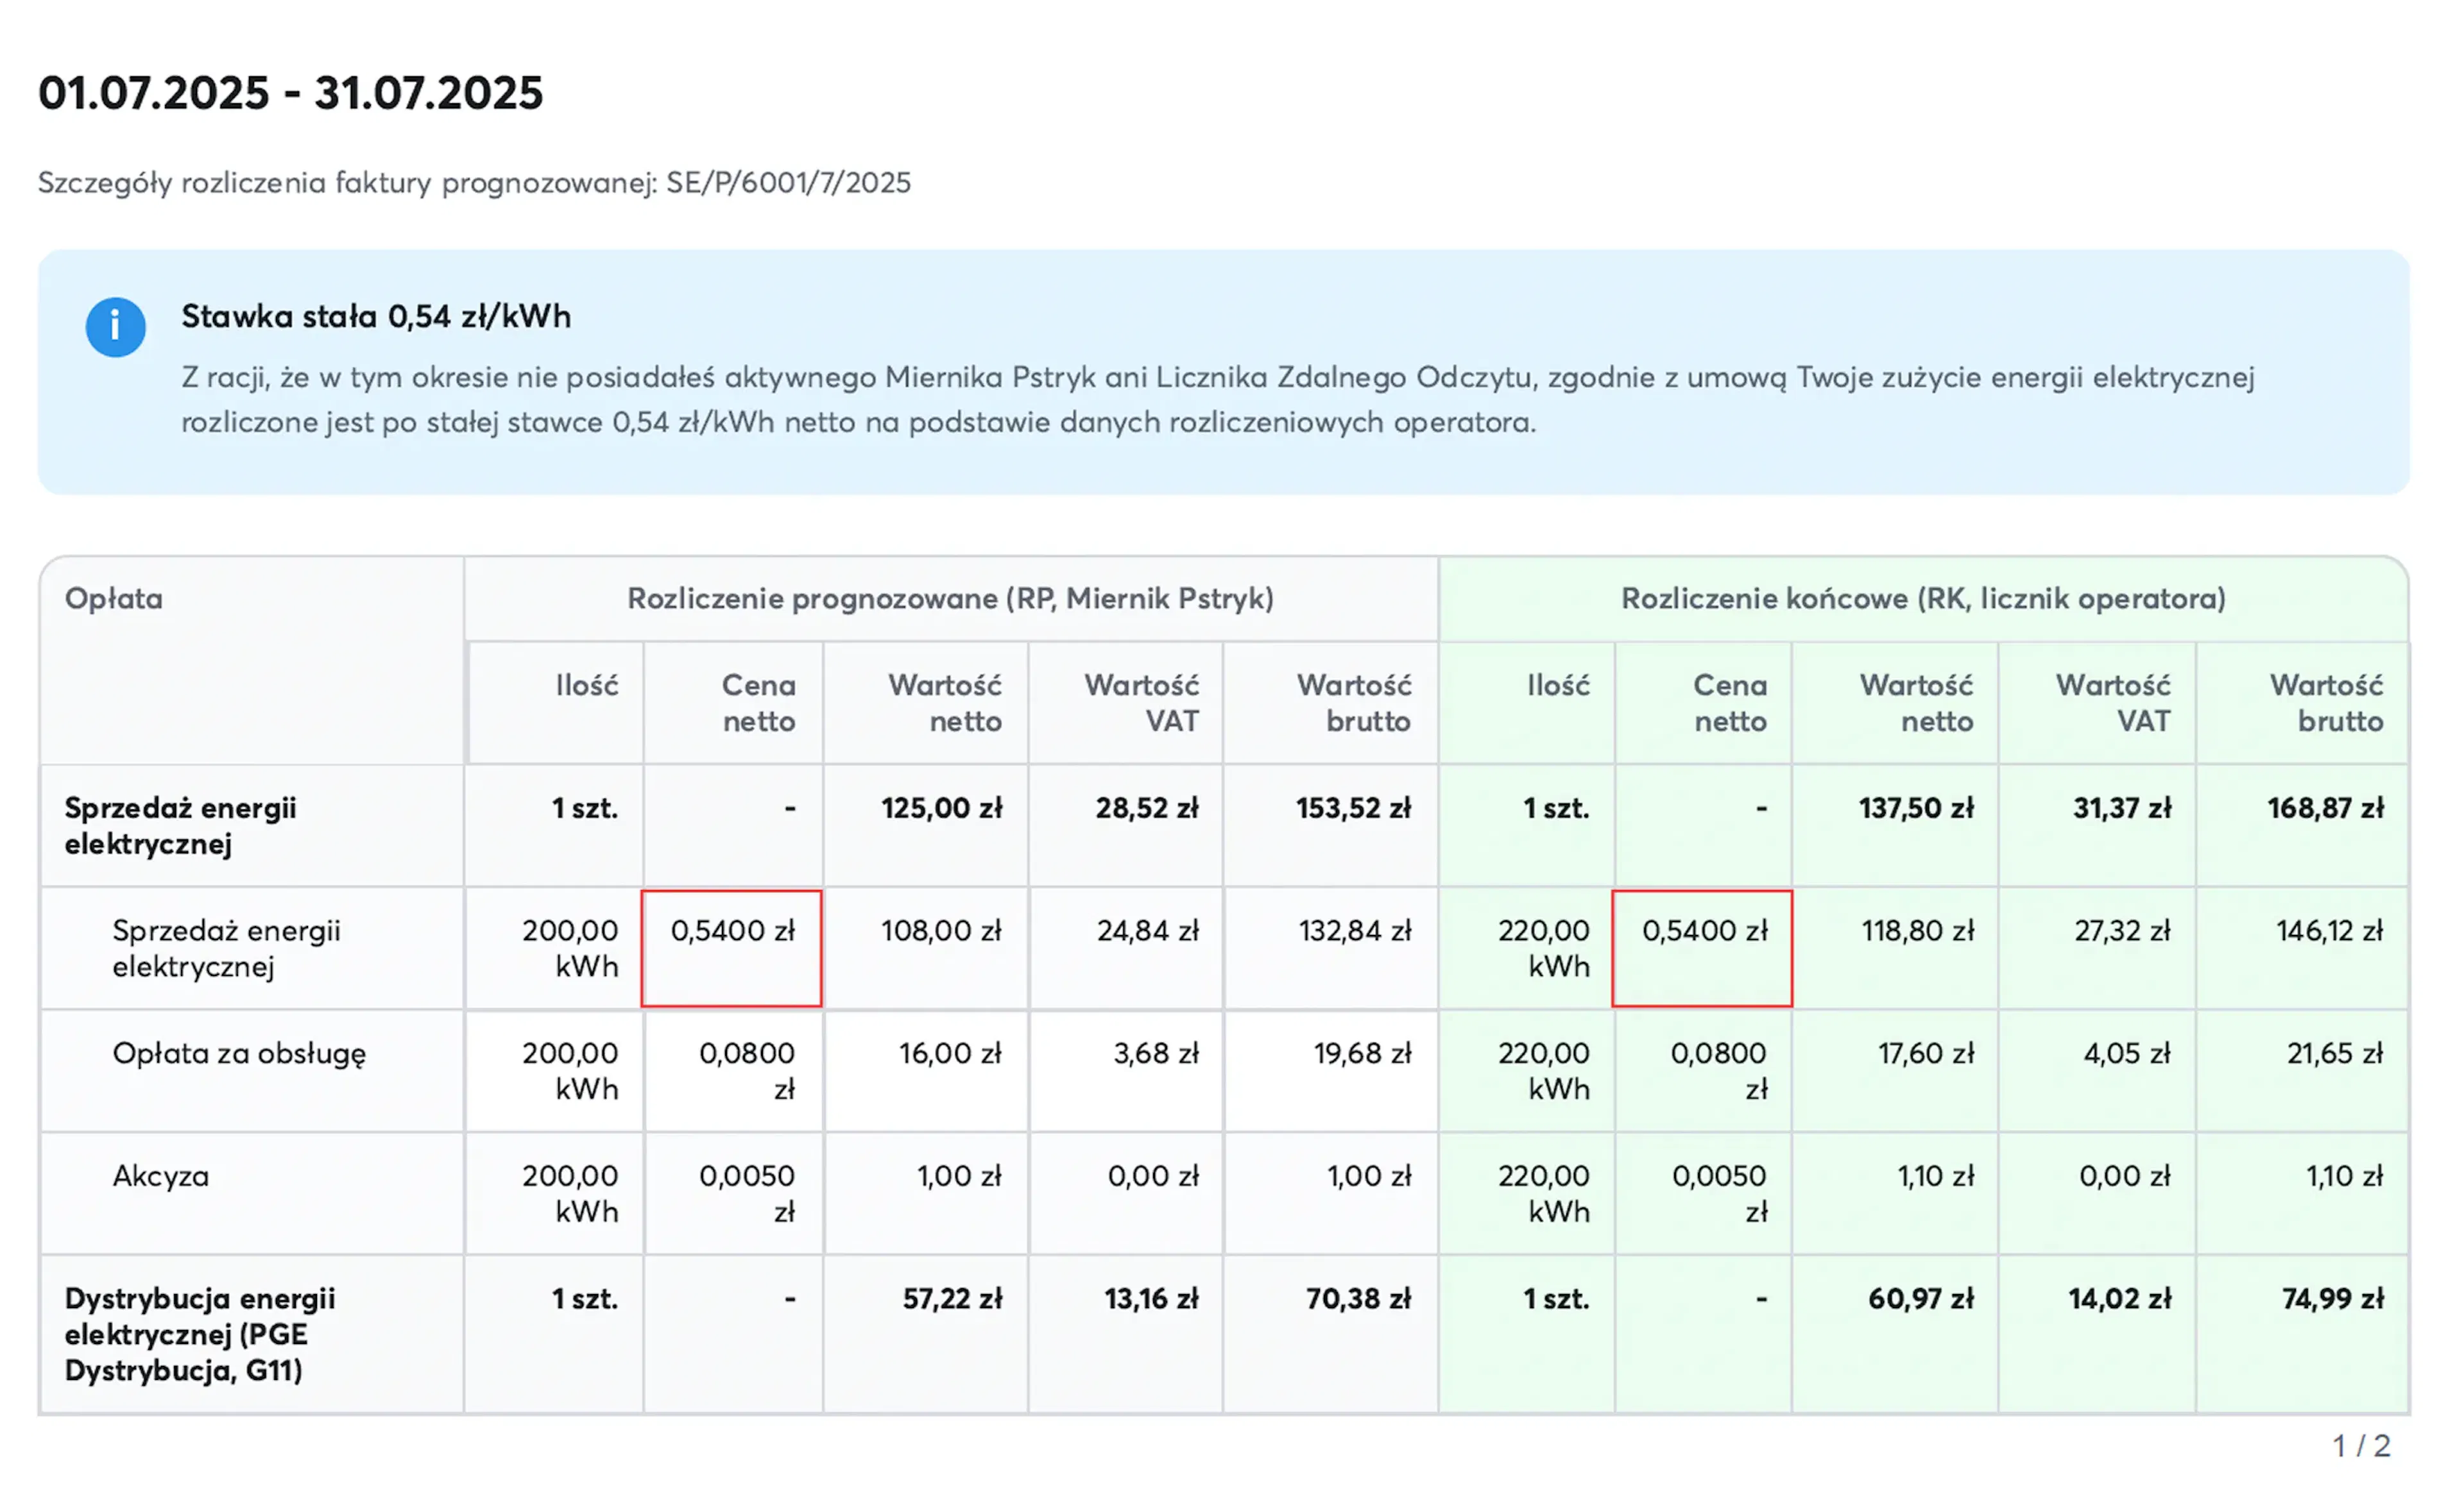Click the 220,00 kWh quantity in energy sale row
The width and height of the screenshot is (2464, 1505).
pos(1543,948)
